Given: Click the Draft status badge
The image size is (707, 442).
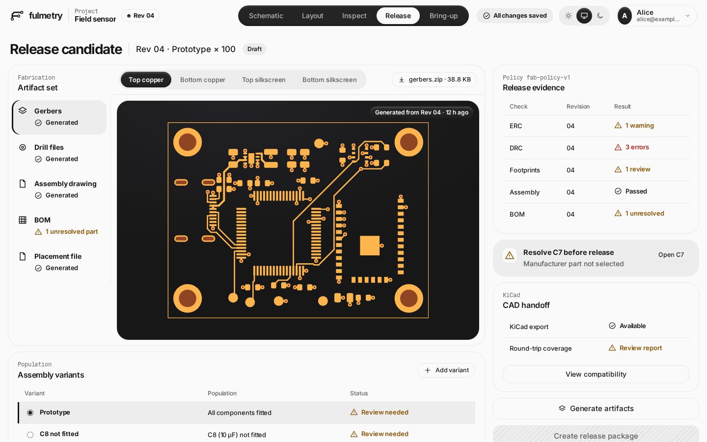Looking at the screenshot, I should 254,49.
